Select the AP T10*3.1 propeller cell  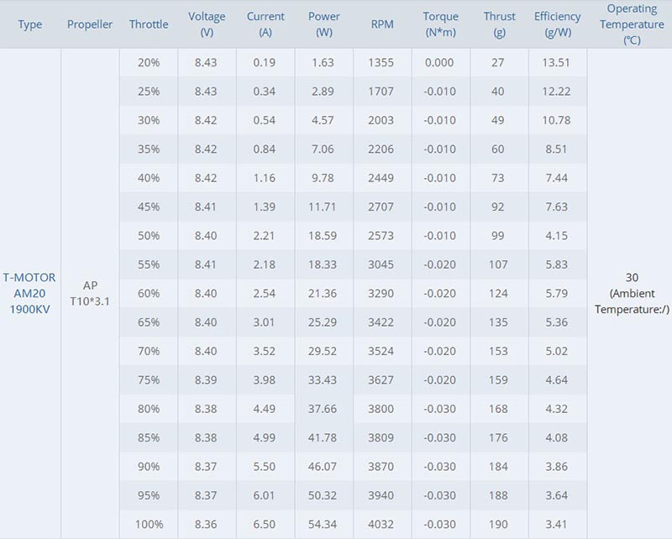point(90,294)
